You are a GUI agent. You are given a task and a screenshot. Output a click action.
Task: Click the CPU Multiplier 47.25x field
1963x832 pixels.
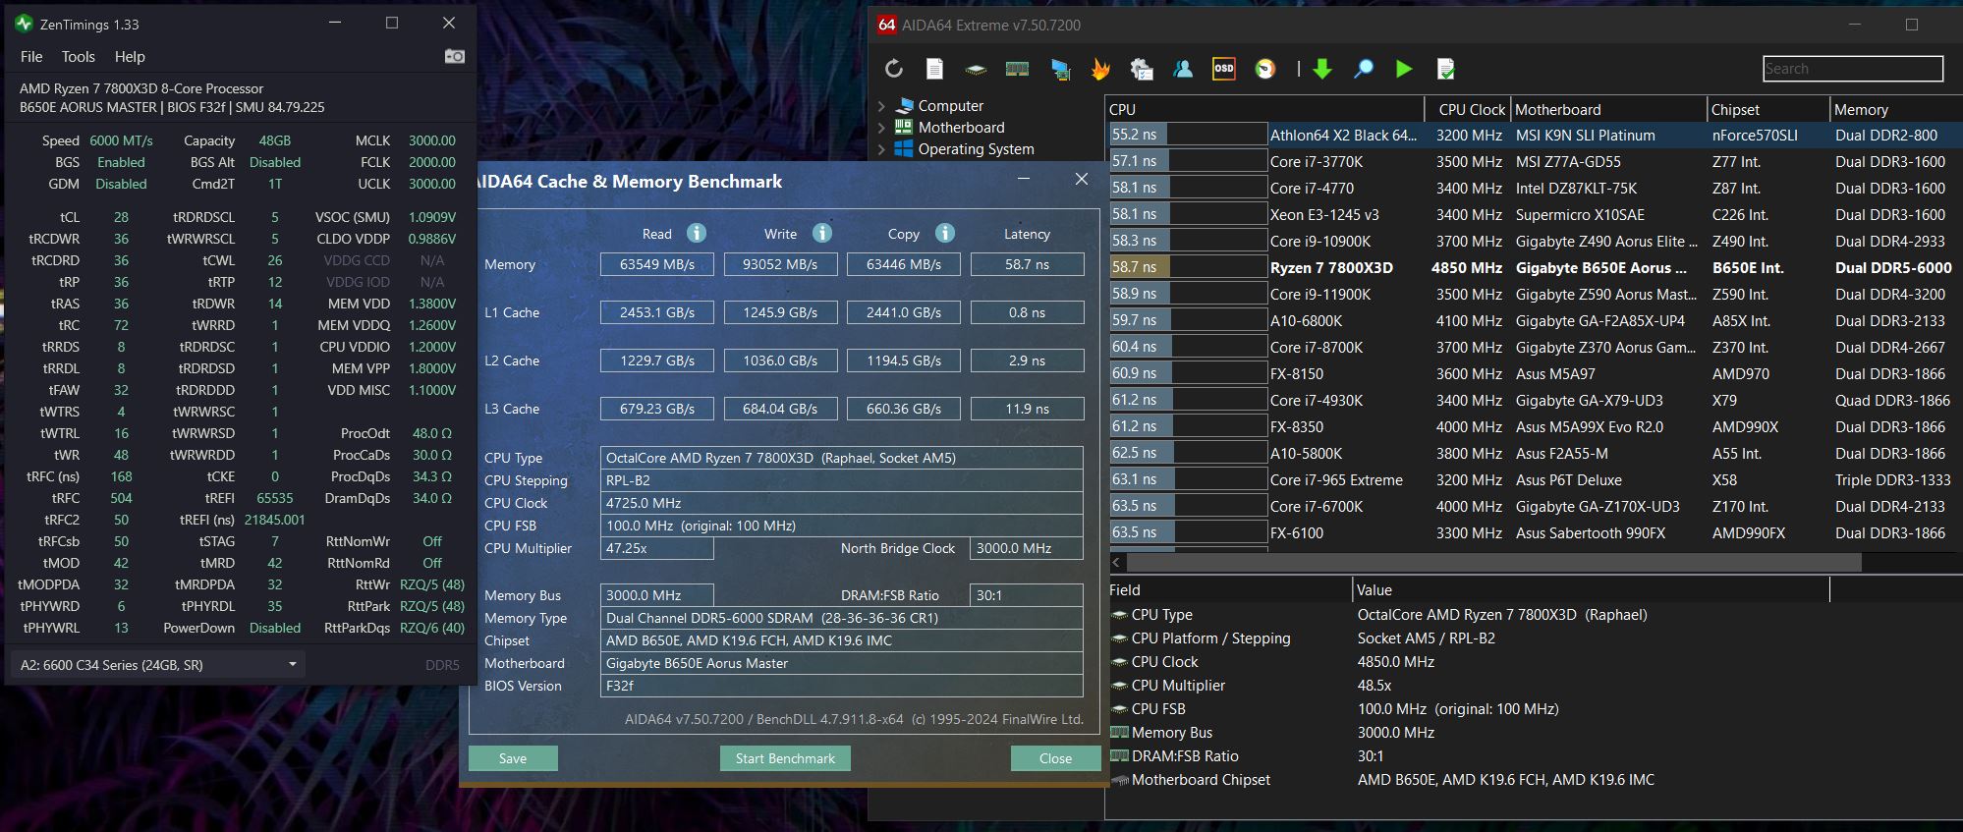coord(657,548)
